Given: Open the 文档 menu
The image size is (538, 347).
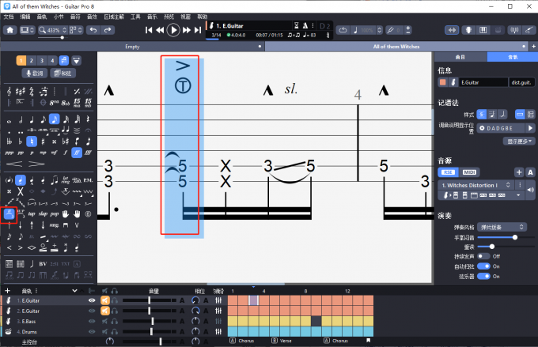Looking at the screenshot, I should 9,16.
